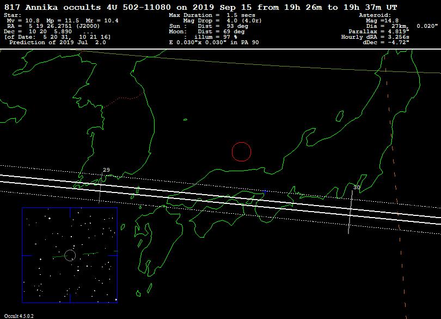Click the title text '817 Annika occults 4U 502-11080'

[88, 7]
